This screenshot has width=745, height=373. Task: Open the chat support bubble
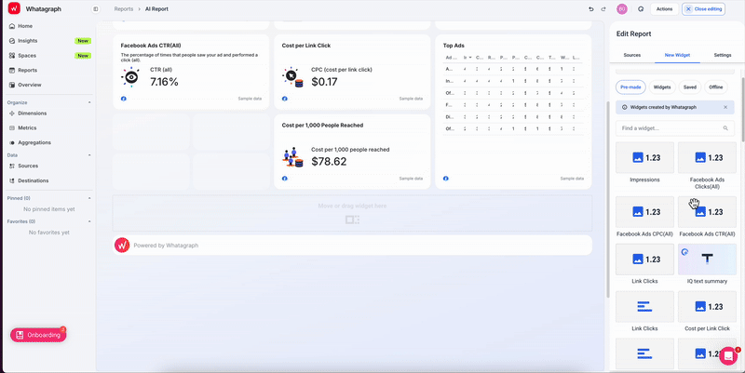[728, 355]
